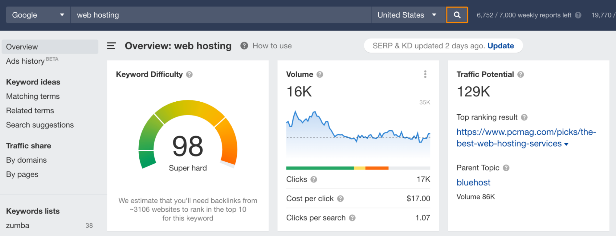
Task: Expand the top ranking result URL arrow
Action: pos(566,144)
